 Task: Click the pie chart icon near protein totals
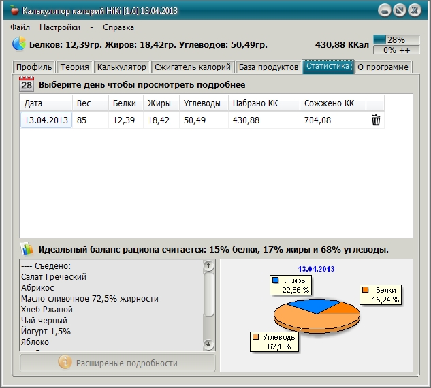point(19,44)
